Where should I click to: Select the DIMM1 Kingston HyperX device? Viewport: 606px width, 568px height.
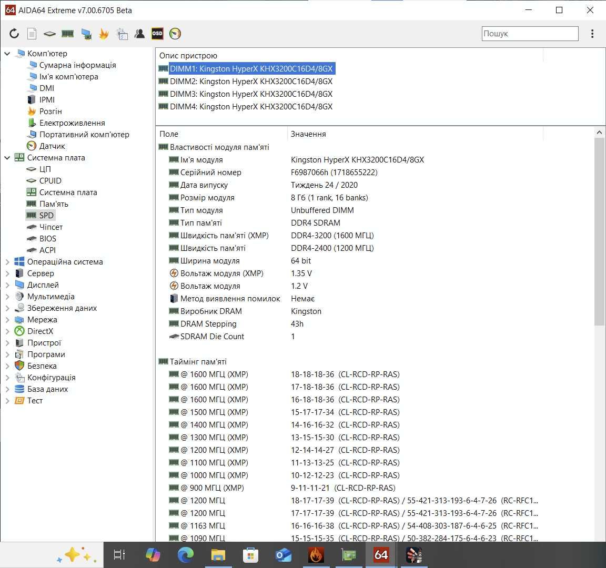[251, 69]
